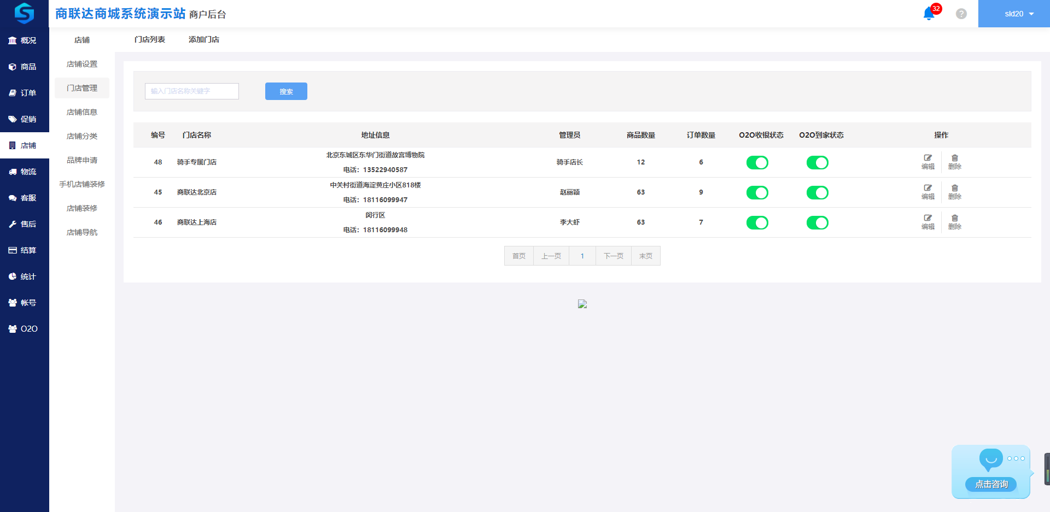Click the help question mark icon
Screen dimensions: 1050x512
tap(961, 14)
